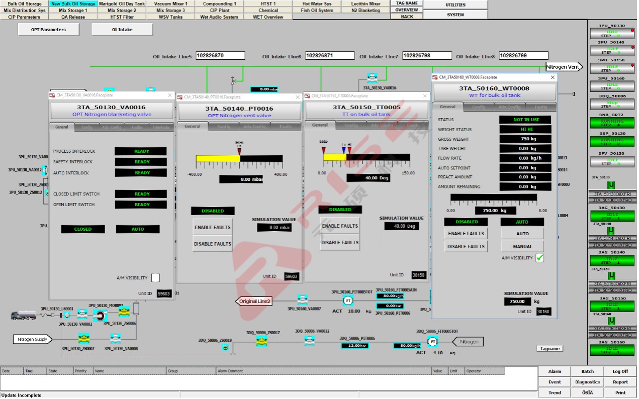This screenshot has width=639, height=399.
Task: Uncheck A/M Visibility in WT0008 faceplate
Action: tap(539, 258)
